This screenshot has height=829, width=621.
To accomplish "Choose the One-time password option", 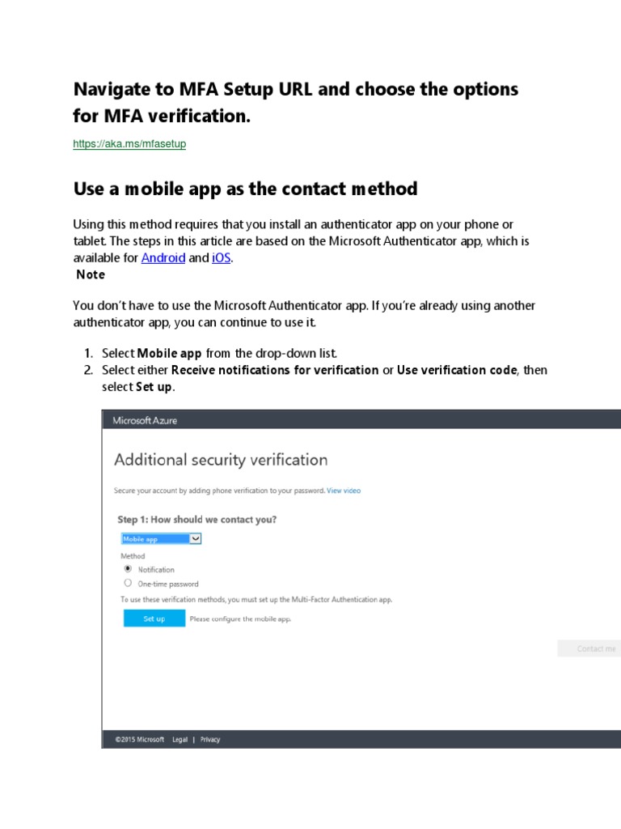I will point(128,583).
